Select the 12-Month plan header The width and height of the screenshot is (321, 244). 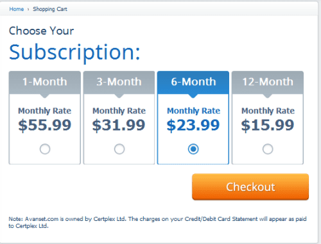click(268, 83)
